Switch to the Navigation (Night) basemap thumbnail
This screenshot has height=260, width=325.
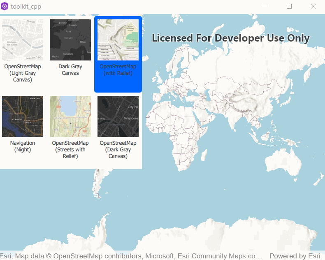[x=23, y=116]
